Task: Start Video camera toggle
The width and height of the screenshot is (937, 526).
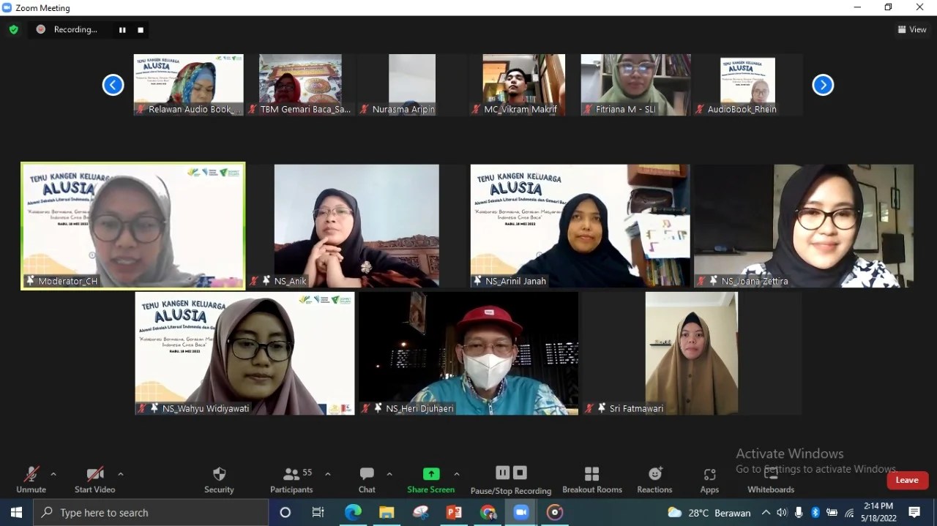Action: pos(94,480)
